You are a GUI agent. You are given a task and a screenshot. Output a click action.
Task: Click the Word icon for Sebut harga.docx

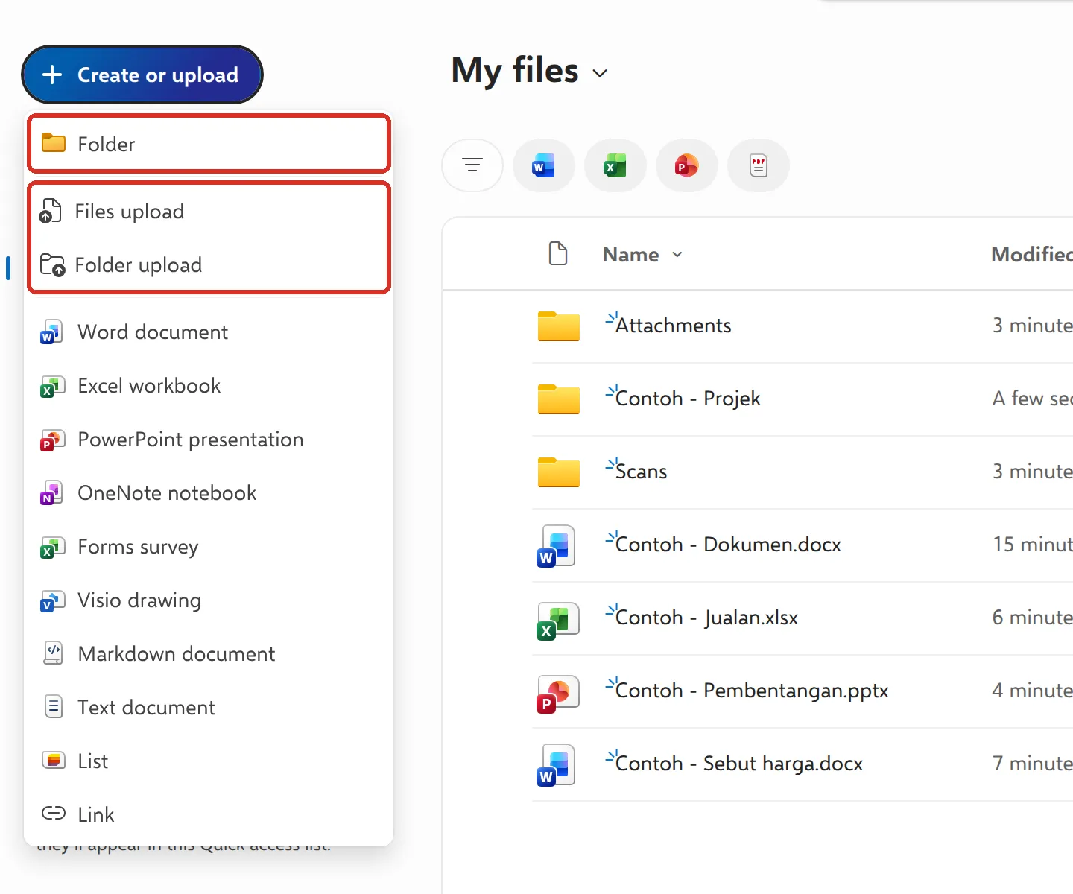557,764
